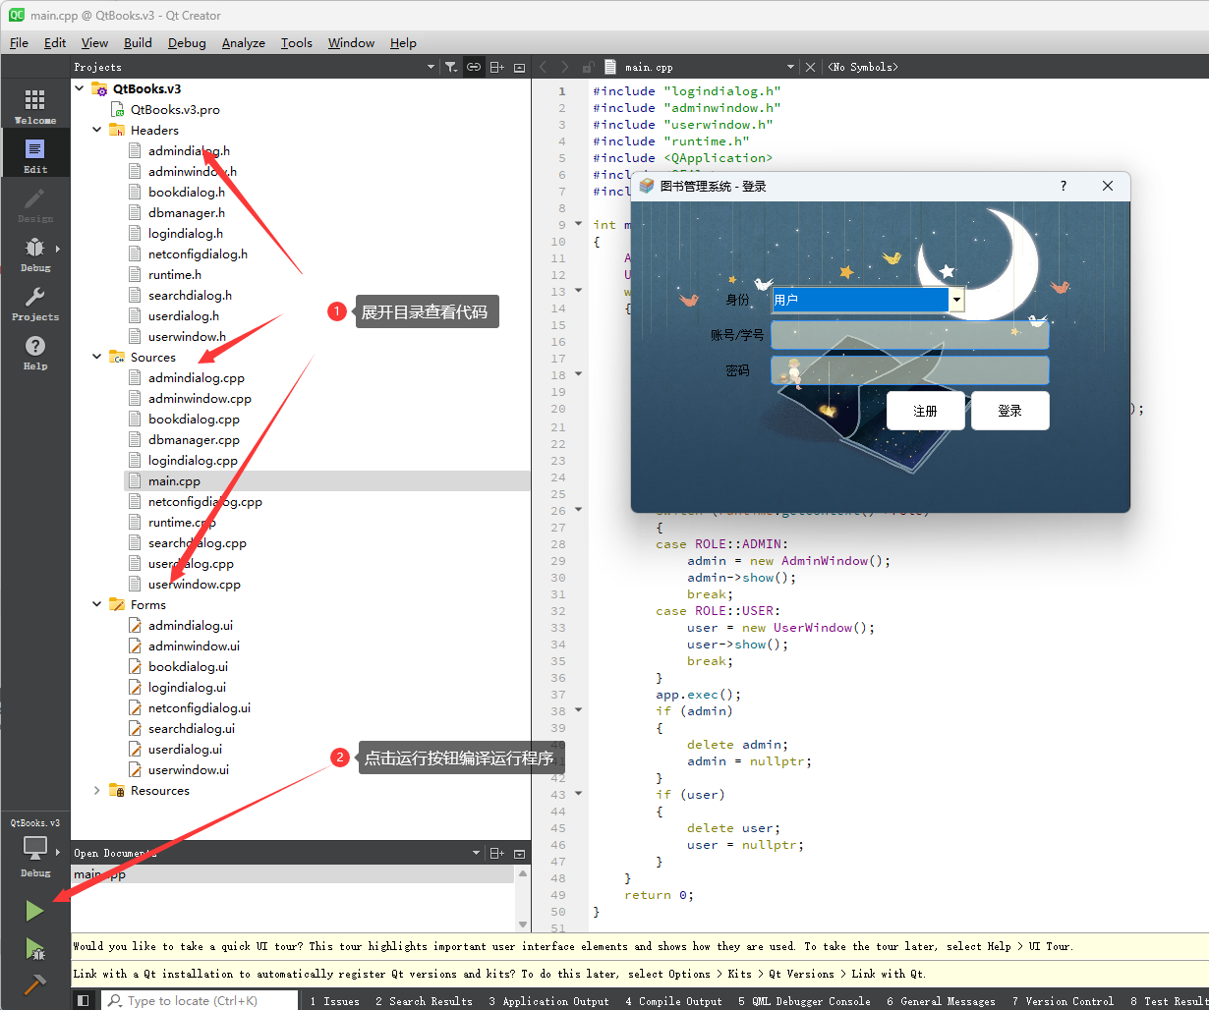Select dbmanager.cpp under Sources
This screenshot has width=1209, height=1010.
click(194, 439)
